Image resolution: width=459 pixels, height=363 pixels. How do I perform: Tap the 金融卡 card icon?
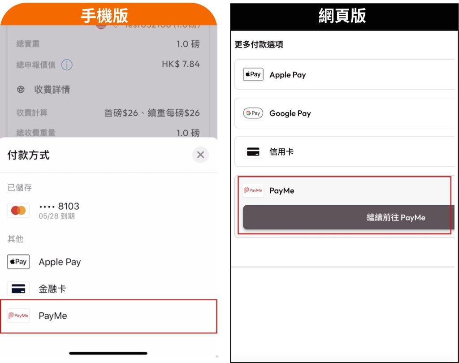(x=18, y=289)
